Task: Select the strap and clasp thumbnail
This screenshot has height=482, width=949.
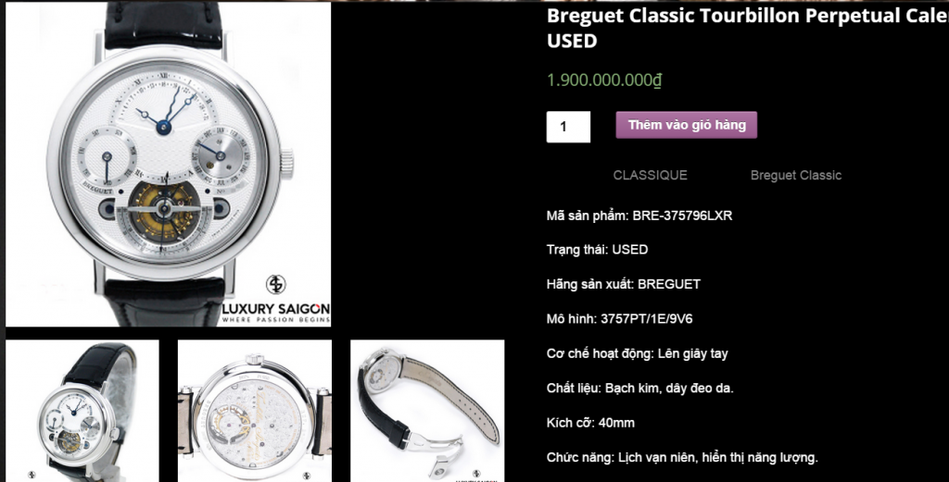Action: click(427, 411)
